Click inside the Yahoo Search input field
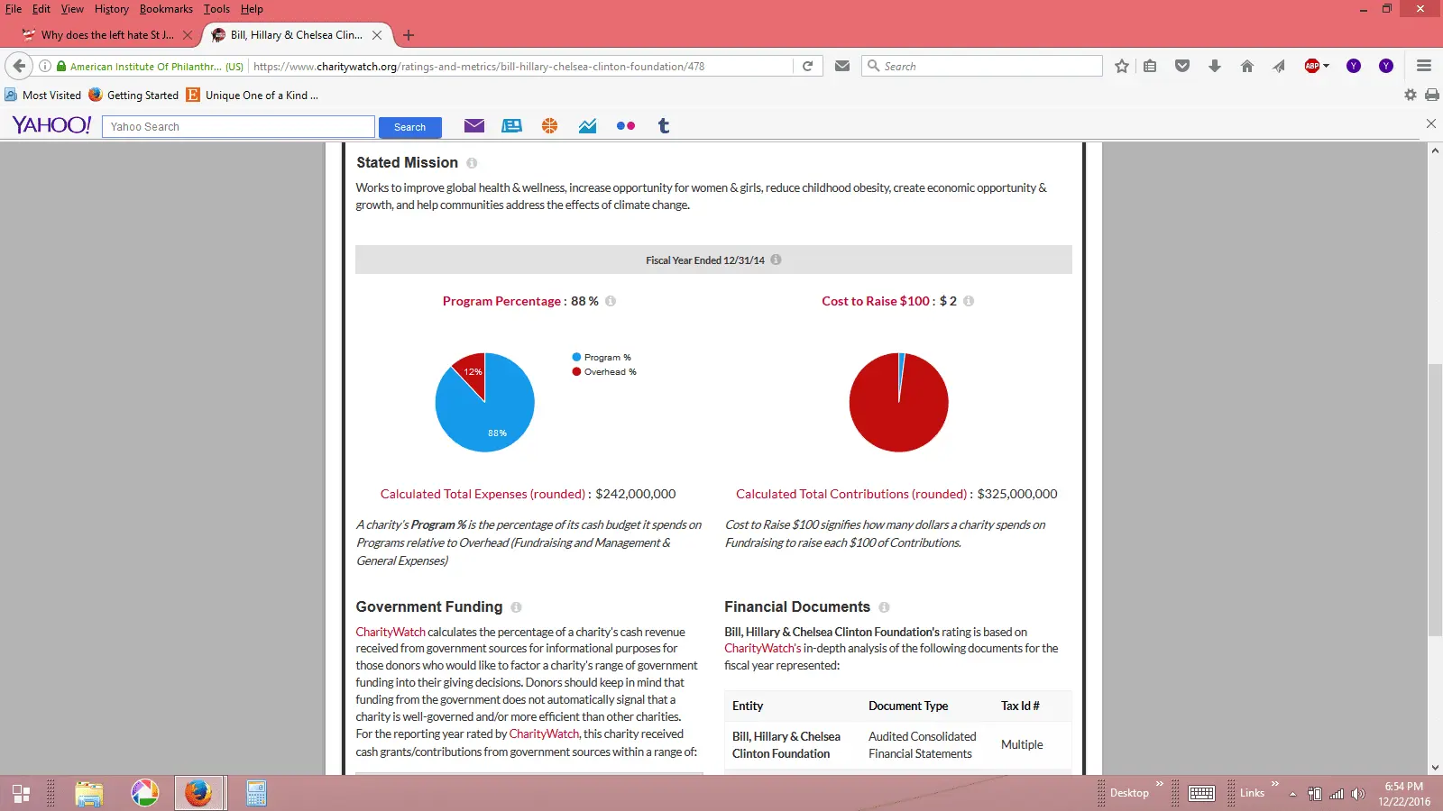This screenshot has width=1443, height=811. click(x=238, y=127)
